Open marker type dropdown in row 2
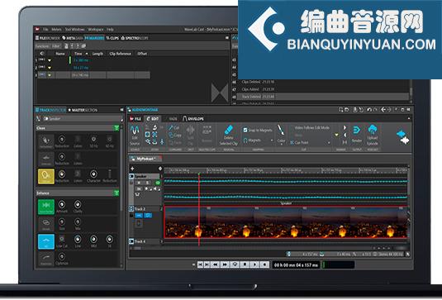 pos(50,68)
